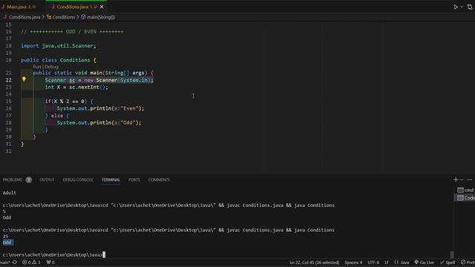The image size is (475, 267).
Task: Change encoding via UTF-8 status item
Action: click(373, 263)
